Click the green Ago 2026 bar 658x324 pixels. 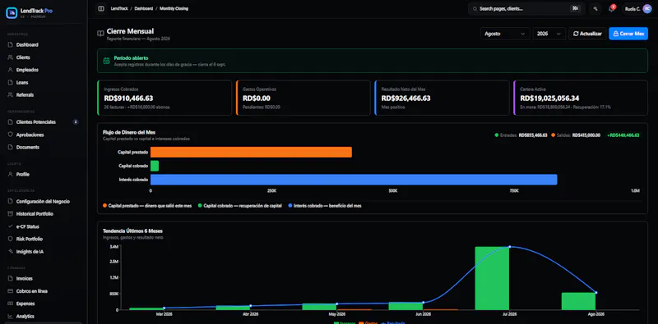click(x=579, y=301)
